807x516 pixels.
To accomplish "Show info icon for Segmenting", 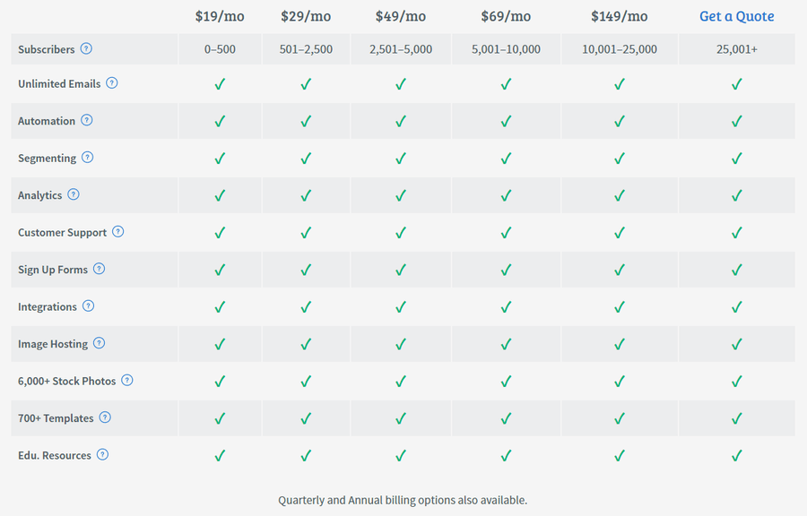I will (88, 158).
